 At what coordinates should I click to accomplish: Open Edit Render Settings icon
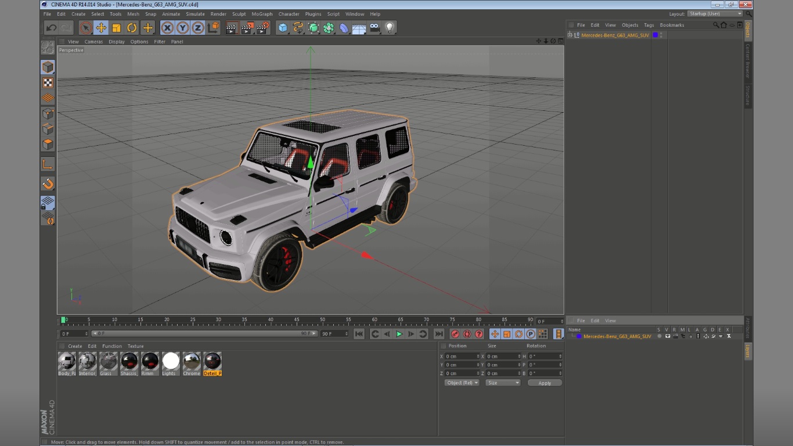point(263,27)
